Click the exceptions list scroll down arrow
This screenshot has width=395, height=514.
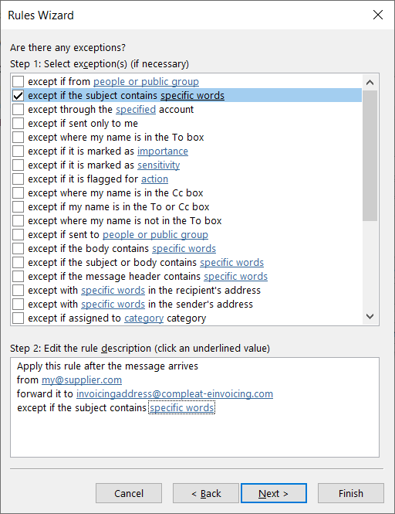point(370,316)
